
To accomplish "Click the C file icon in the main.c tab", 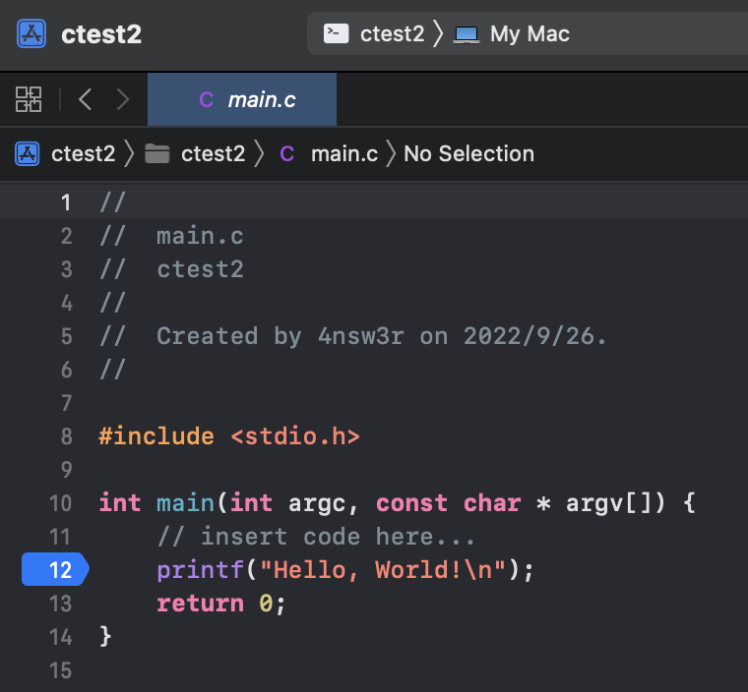I will point(206,99).
